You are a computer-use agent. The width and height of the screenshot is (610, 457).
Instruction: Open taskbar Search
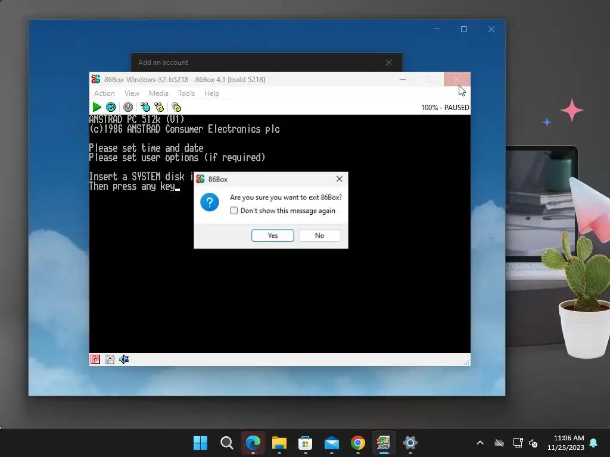click(x=227, y=443)
